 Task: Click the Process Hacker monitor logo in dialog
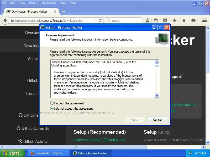coord(162,39)
